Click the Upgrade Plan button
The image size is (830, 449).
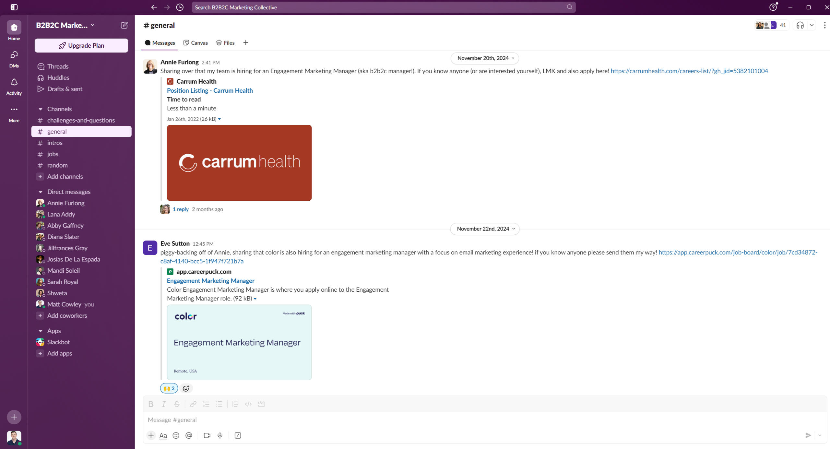tap(81, 45)
